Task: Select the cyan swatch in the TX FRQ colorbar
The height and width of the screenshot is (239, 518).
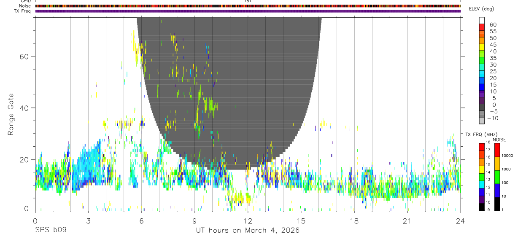Action: pos(482,184)
